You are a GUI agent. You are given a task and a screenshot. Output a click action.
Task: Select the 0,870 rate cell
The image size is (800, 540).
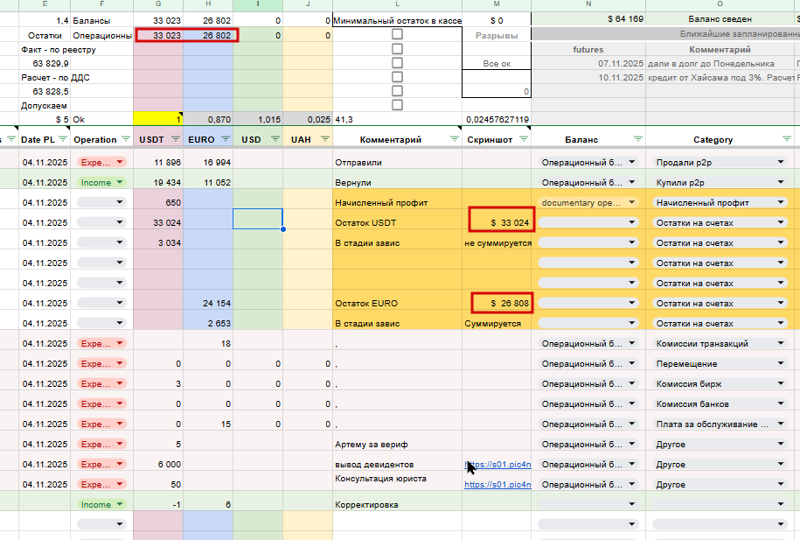coord(208,119)
